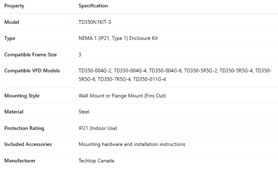Click the NEMA 1 Enclosure Kit text
This screenshot has height=171, width=278.
pos(118,38)
